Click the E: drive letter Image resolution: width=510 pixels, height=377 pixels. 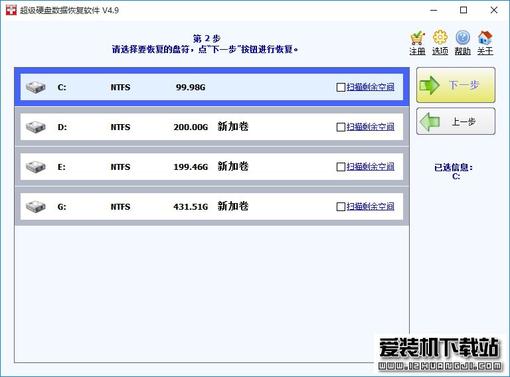click(x=62, y=167)
